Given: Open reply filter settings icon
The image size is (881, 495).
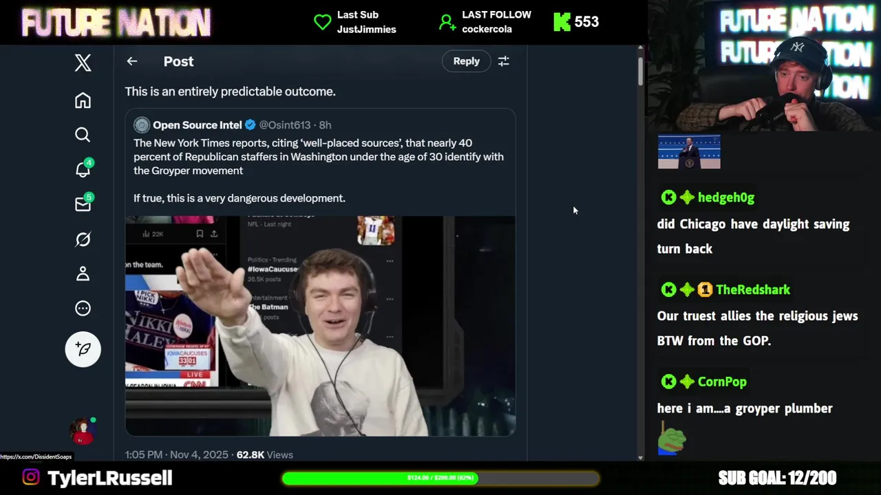Looking at the screenshot, I should coord(504,61).
